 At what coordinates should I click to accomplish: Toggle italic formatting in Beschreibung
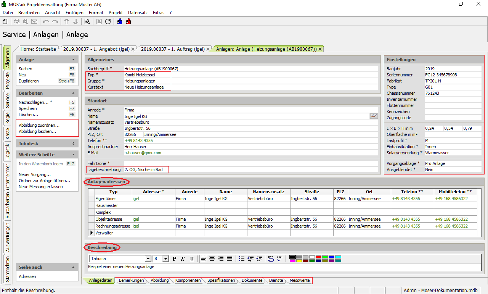[x=183, y=259]
